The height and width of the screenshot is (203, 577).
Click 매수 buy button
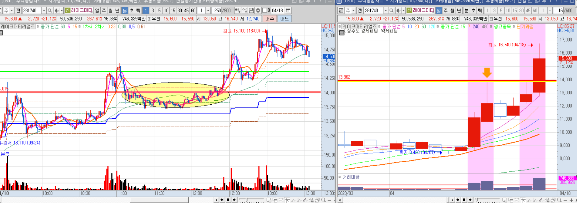point(270,19)
